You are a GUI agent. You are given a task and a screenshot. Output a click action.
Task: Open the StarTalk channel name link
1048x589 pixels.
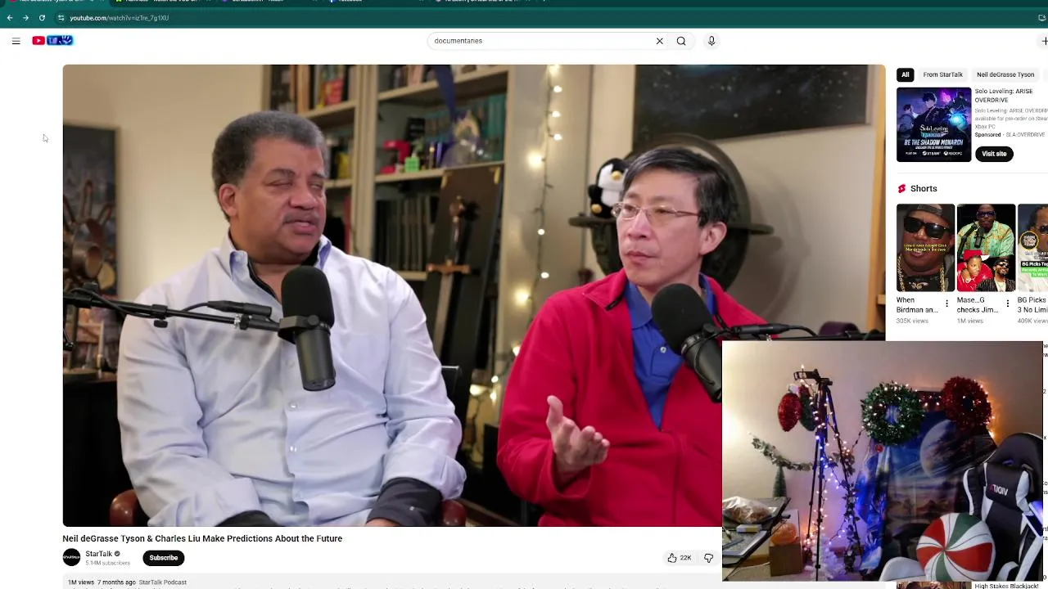pyautogui.click(x=99, y=554)
